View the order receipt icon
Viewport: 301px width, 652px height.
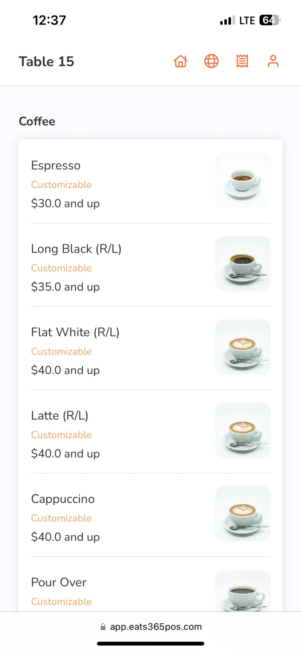click(x=242, y=61)
